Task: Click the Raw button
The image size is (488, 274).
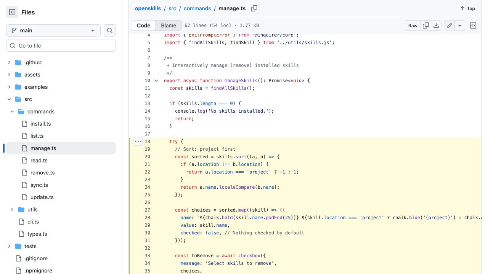Action: (x=413, y=25)
